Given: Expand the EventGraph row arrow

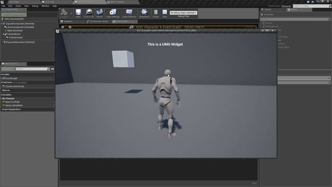Looking at the screenshot, I should [x=2, y=78].
